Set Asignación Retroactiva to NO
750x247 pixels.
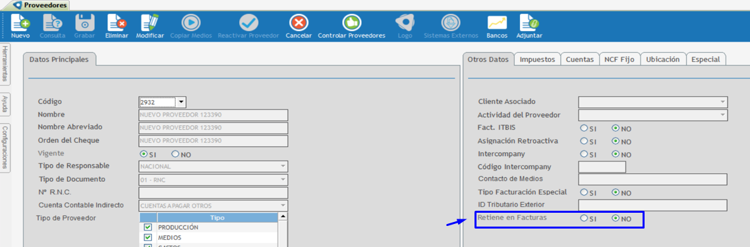tap(616, 142)
